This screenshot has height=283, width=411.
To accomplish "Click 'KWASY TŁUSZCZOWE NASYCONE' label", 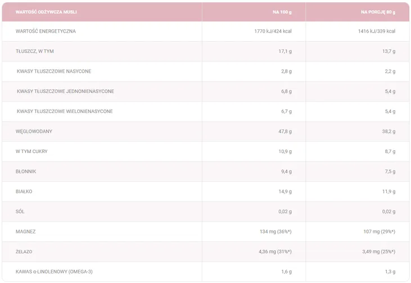I will point(54,71).
